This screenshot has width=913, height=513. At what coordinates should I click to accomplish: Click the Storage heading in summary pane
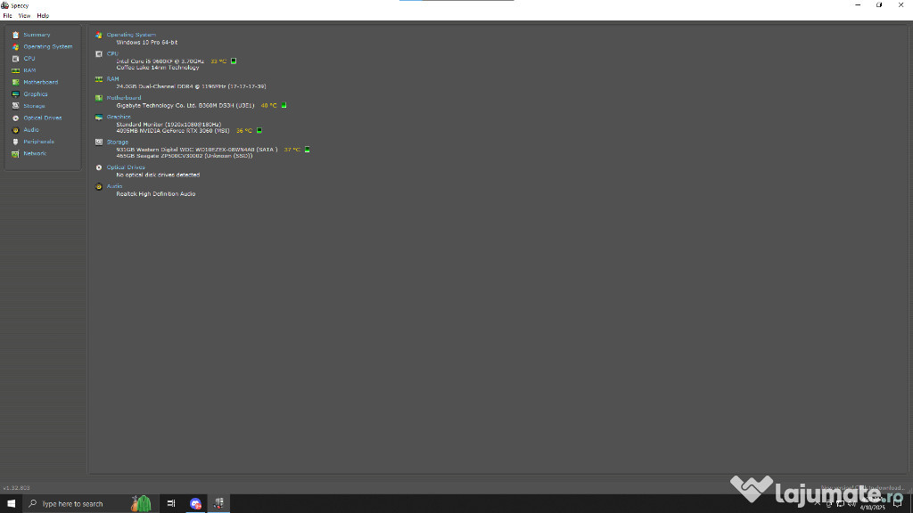(118, 142)
